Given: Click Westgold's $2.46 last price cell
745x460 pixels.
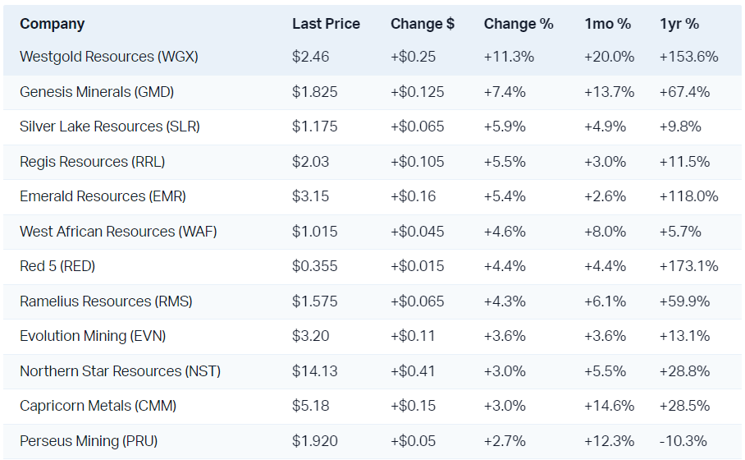Looking at the screenshot, I should coord(311,57).
